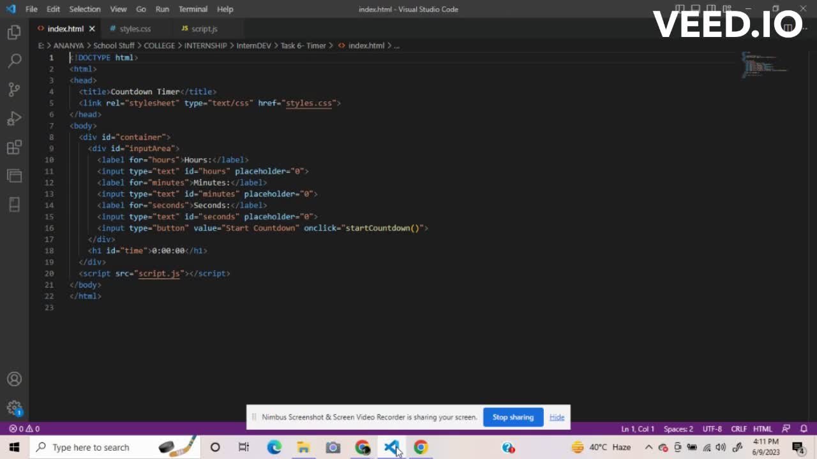The width and height of the screenshot is (817, 459).
Task: Click InternDEV in the breadcrumb
Action: point(253,46)
